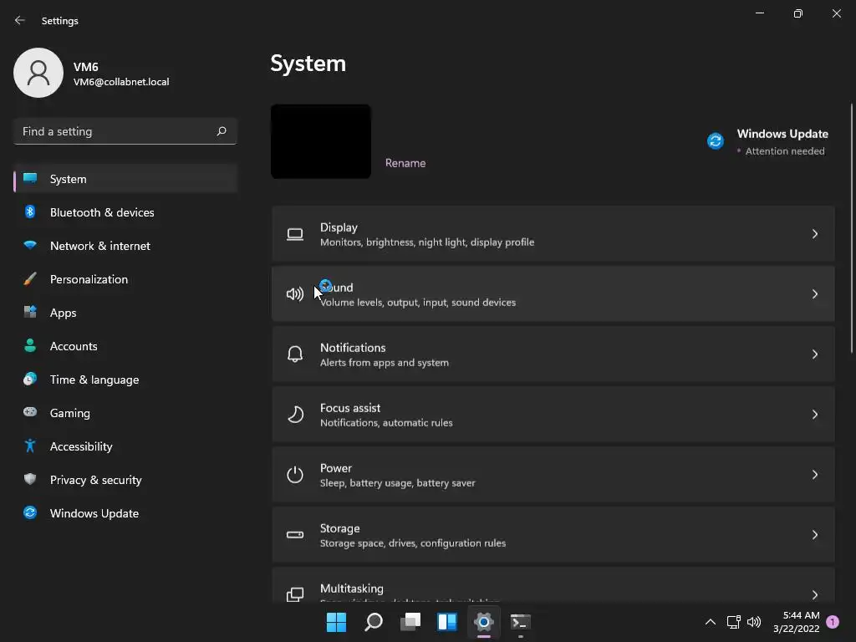Screen dimensions: 856x642
Task: Click Windows Update label in sidebar
Action: click(94, 513)
